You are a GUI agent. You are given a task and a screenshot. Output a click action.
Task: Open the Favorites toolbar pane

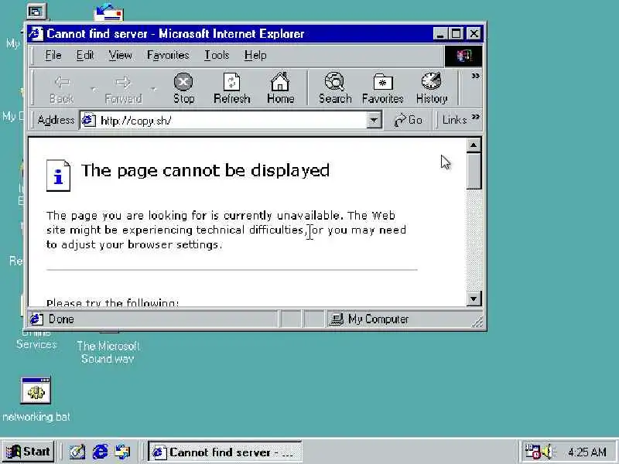[382, 88]
